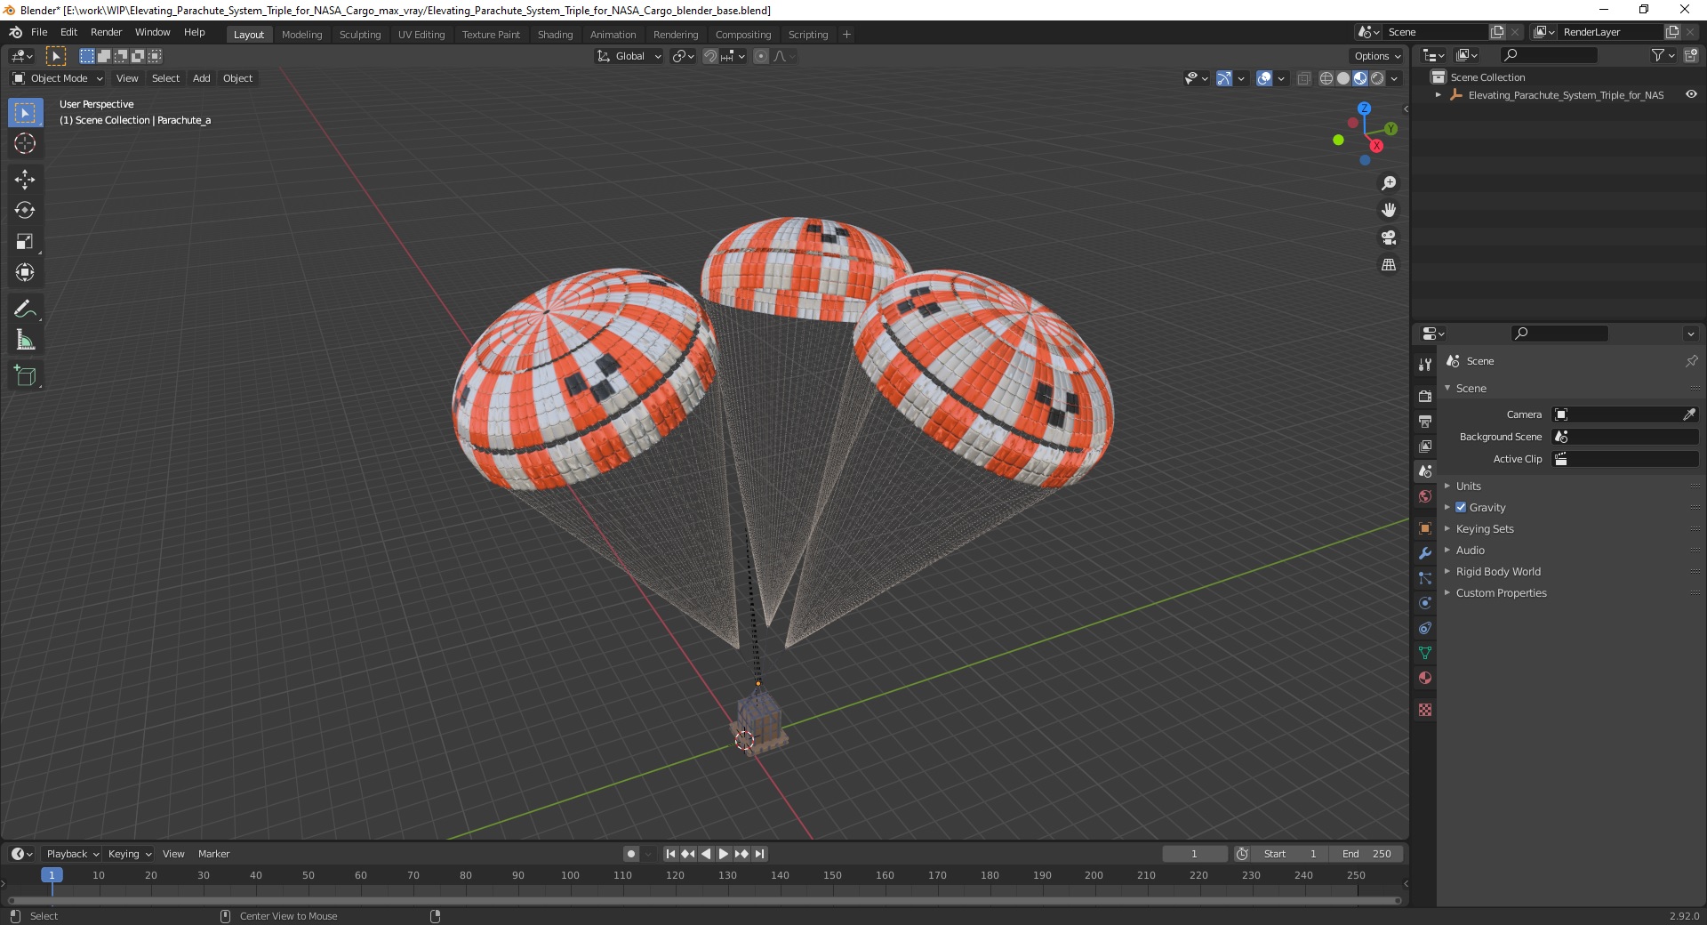The height and width of the screenshot is (925, 1707).
Task: Activate the Scale tool
Action: coord(25,241)
